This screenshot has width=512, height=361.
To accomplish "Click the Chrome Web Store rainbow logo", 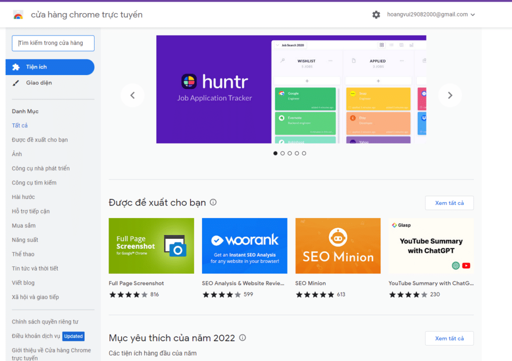I will coord(18,14).
